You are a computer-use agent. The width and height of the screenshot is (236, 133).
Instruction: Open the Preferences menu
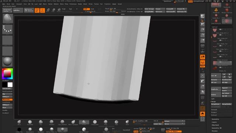pos(73,4)
